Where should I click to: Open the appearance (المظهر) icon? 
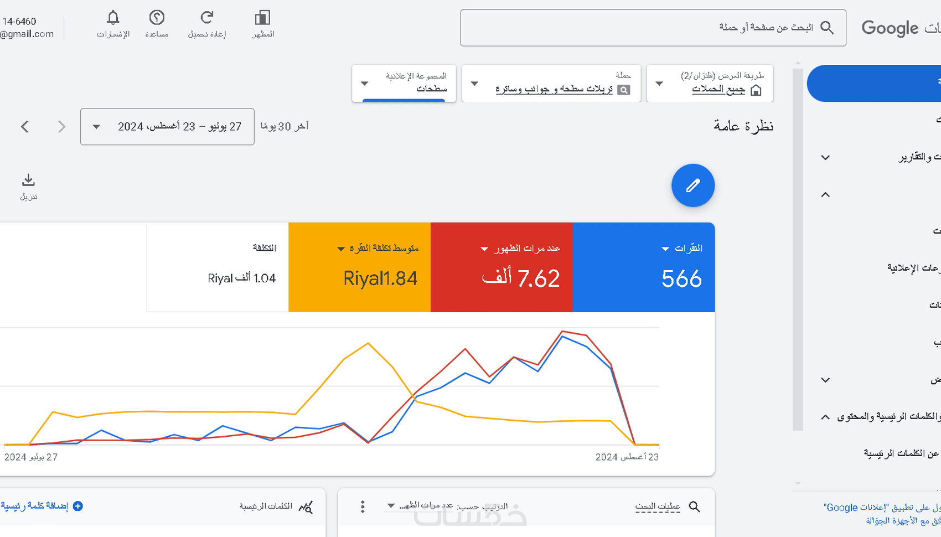click(x=262, y=18)
